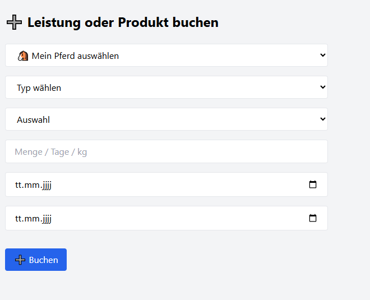The height and width of the screenshot is (300, 370).
Task: Click the horse icon in the first dropdown
Action: [23, 56]
